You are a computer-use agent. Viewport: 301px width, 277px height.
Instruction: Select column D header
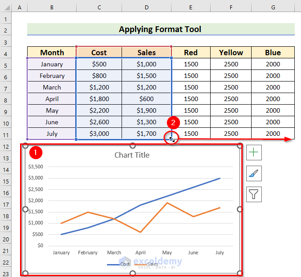coord(146,7)
